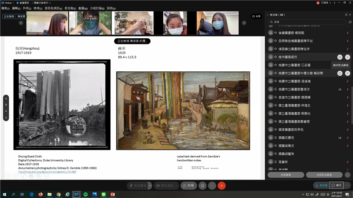Show next video thumbnails with right arrow
The height and width of the screenshot is (198, 353).
coord(244,23)
